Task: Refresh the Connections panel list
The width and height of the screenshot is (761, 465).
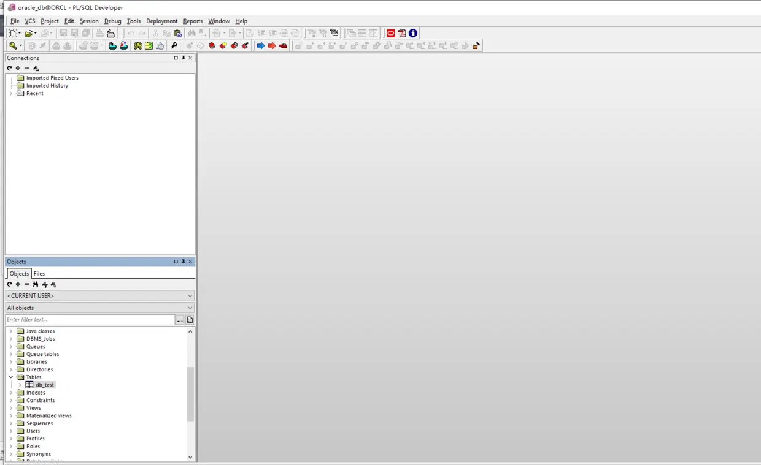Action: click(10, 68)
